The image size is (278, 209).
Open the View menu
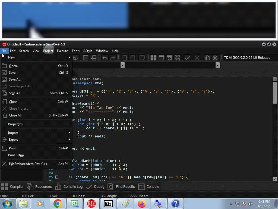click(x=36, y=51)
